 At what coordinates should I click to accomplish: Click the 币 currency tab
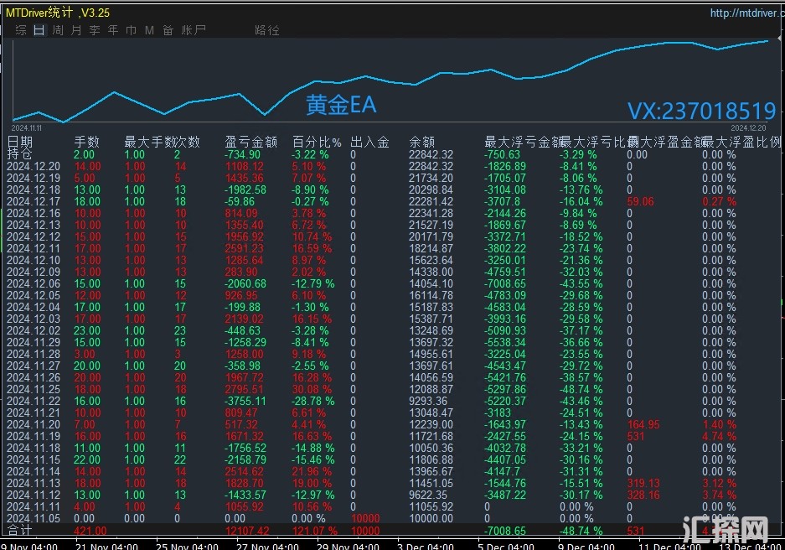(131, 30)
